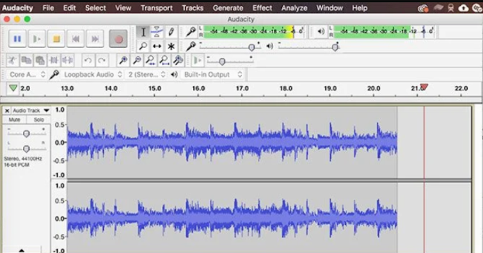Click the Copy icon
The height and width of the screenshot is (253, 483).
[26, 60]
